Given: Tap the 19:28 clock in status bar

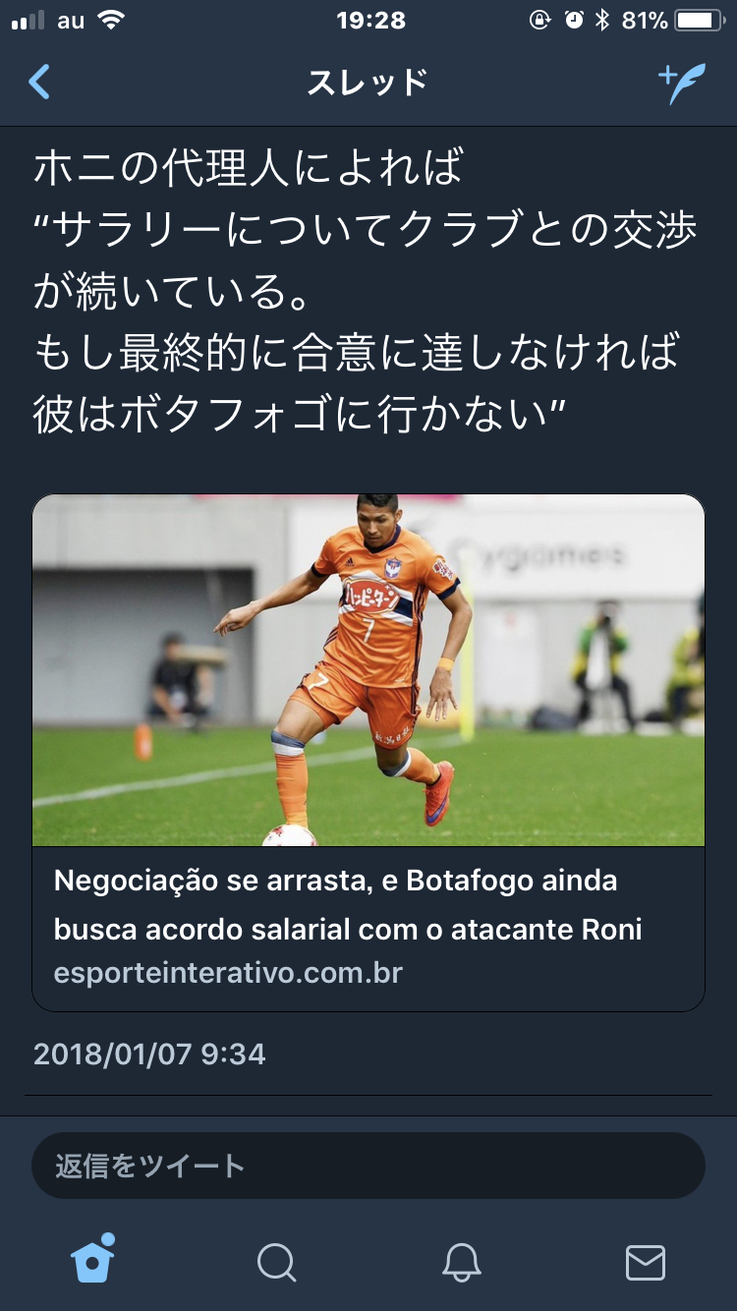Looking at the screenshot, I should click(x=370, y=21).
